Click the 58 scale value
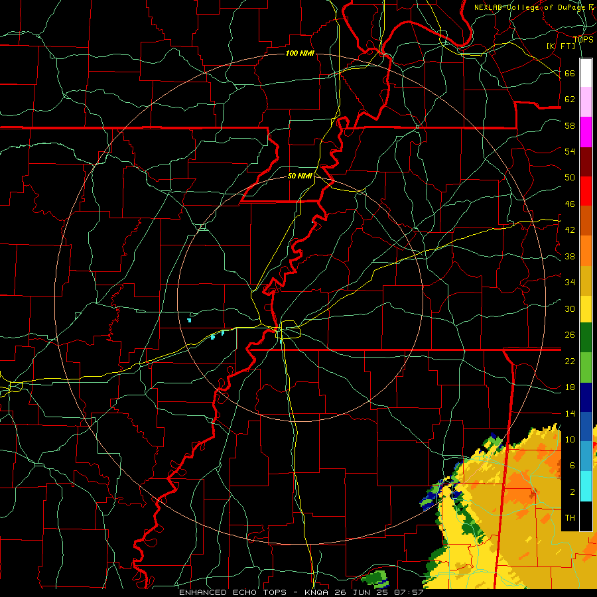This screenshot has width=597, height=597. [x=570, y=125]
